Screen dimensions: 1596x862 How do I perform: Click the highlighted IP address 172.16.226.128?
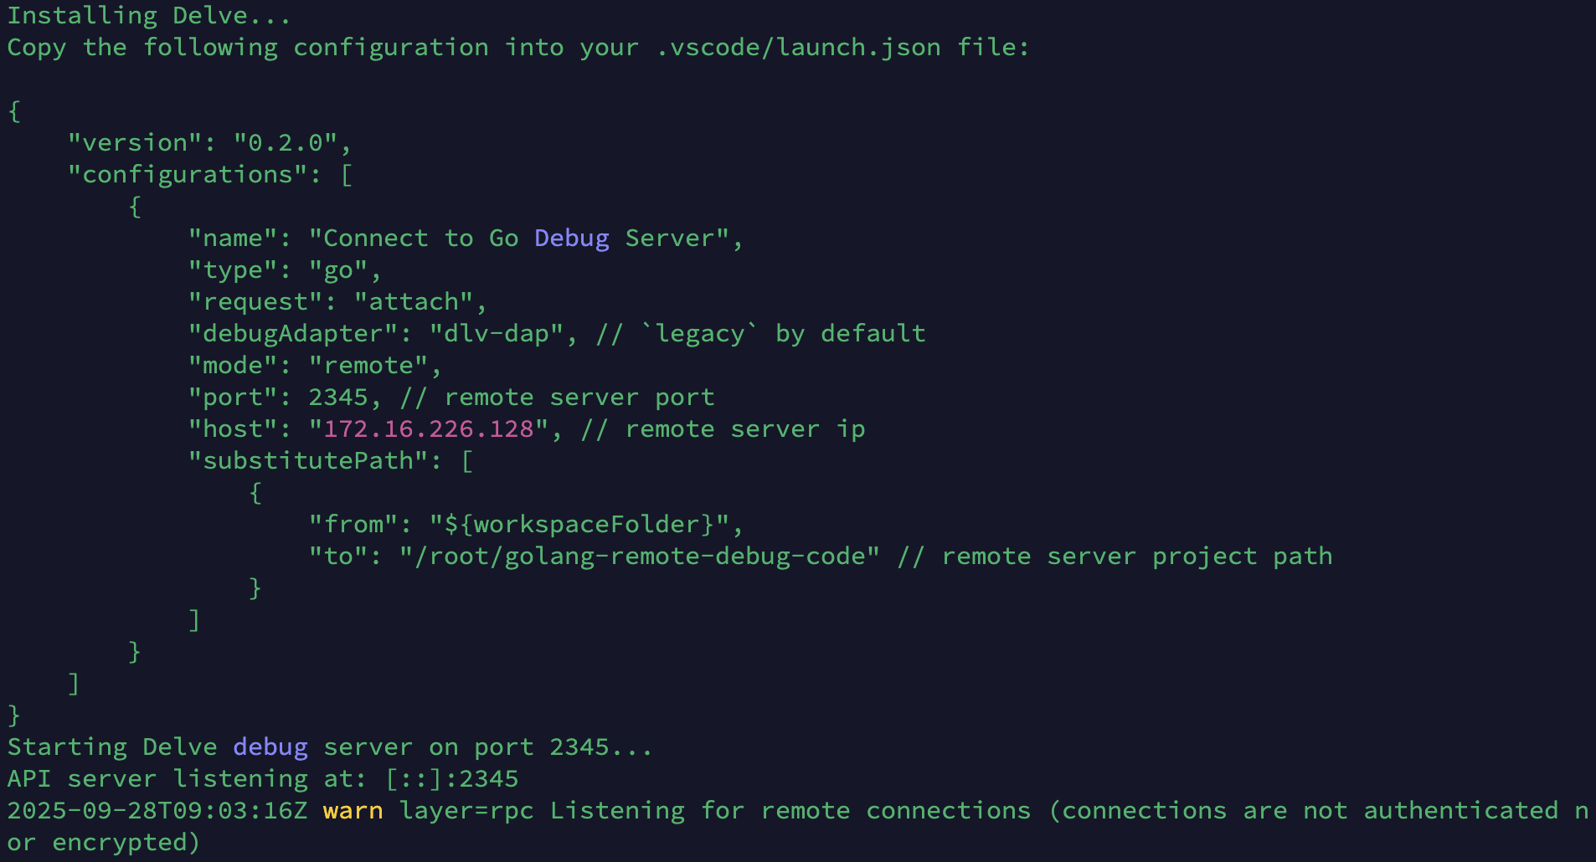(429, 429)
